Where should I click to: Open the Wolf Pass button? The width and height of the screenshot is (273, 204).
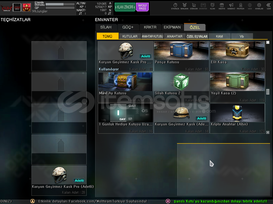tap(142, 7)
